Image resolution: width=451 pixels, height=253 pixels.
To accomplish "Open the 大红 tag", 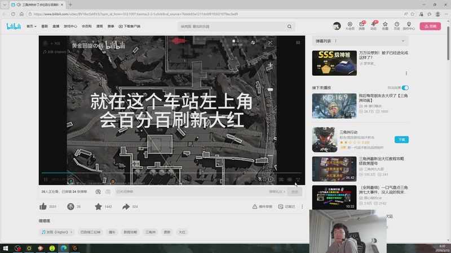I will (x=182, y=232).
